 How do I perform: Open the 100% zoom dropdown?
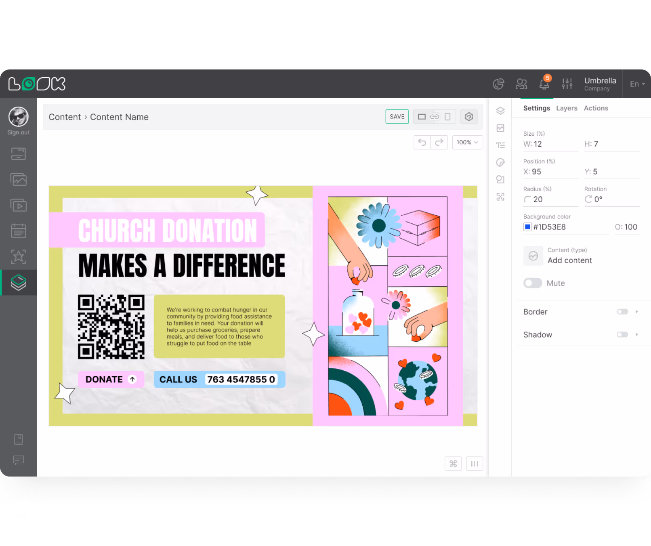467,142
